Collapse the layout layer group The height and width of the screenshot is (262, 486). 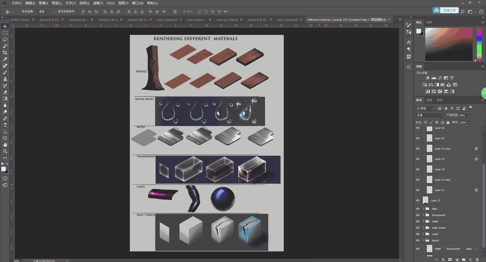tap(423, 240)
